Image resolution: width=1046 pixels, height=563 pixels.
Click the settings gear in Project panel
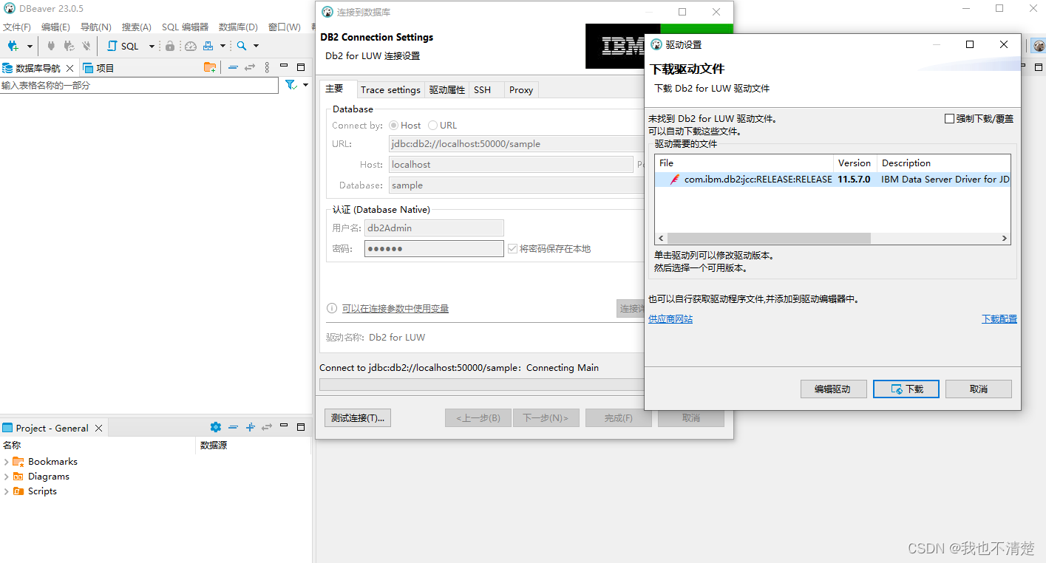[x=216, y=427]
